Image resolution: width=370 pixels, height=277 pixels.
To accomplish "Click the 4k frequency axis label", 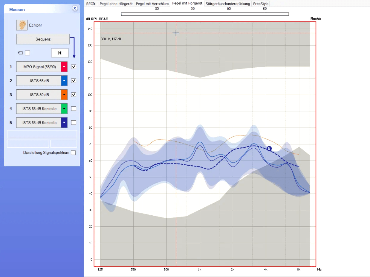I will point(265,269).
